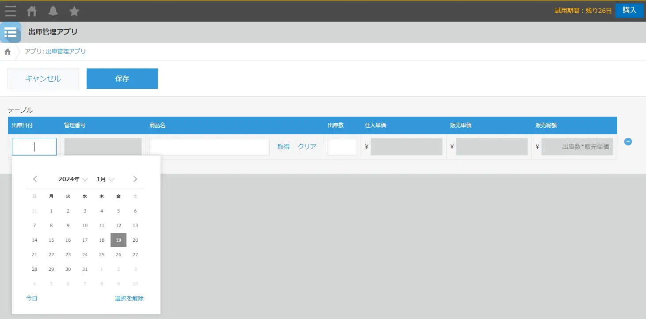Viewport: 646px width, 319px height.
Task: Click the 販売総額 calculated field
Action: pos(577,147)
